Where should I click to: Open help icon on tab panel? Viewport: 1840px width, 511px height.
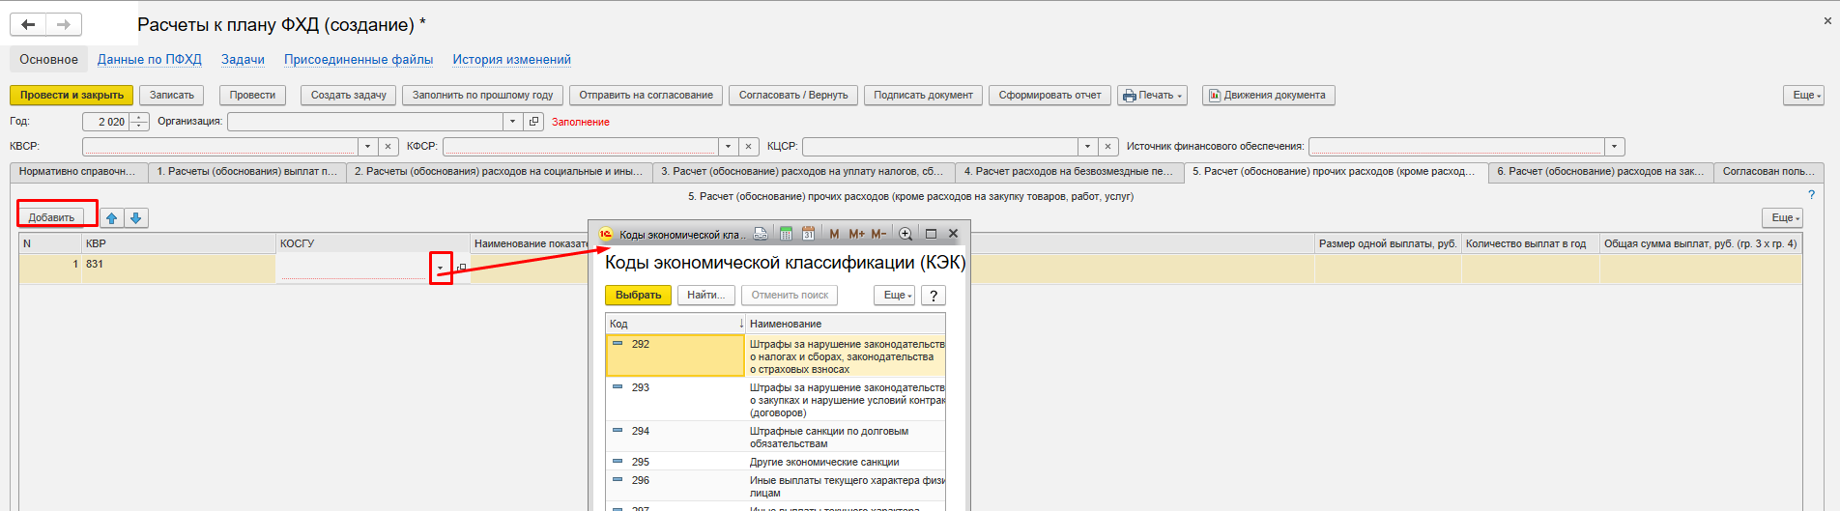click(1812, 195)
